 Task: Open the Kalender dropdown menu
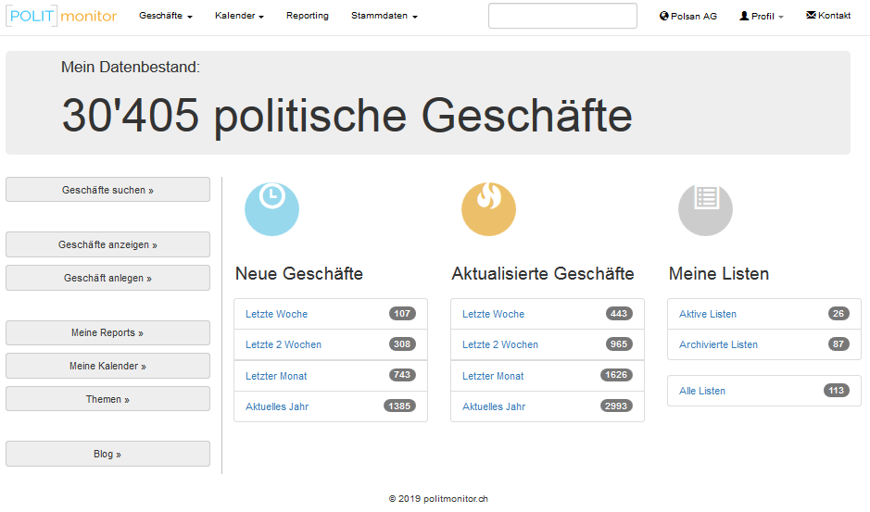pos(239,16)
